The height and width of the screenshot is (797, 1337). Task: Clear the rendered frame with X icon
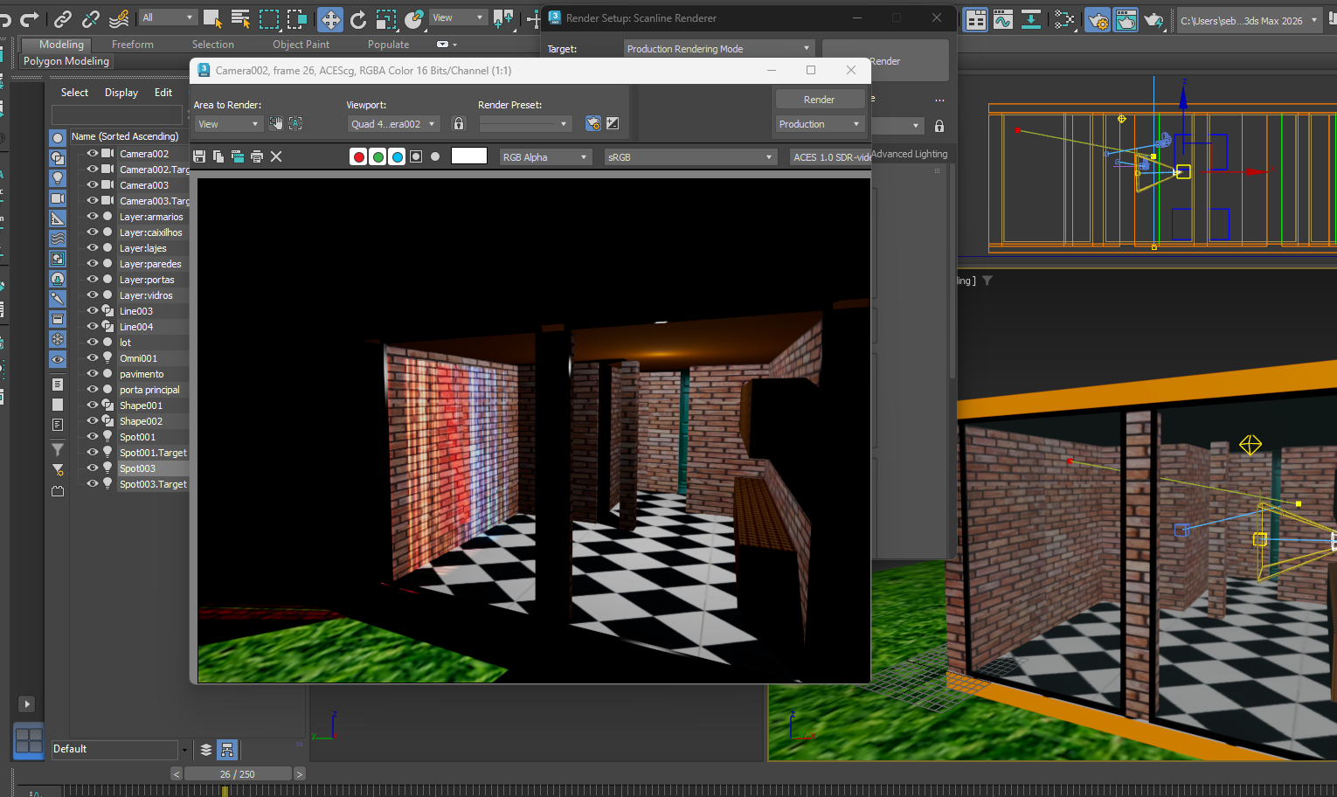point(276,156)
